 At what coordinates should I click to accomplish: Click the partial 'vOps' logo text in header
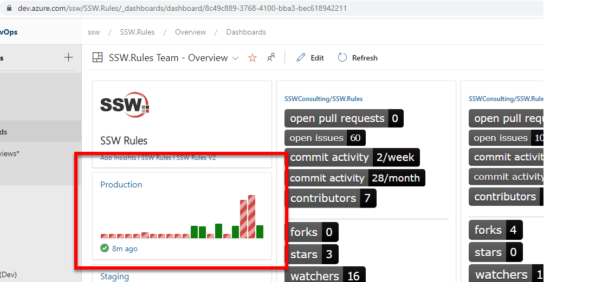[9, 32]
